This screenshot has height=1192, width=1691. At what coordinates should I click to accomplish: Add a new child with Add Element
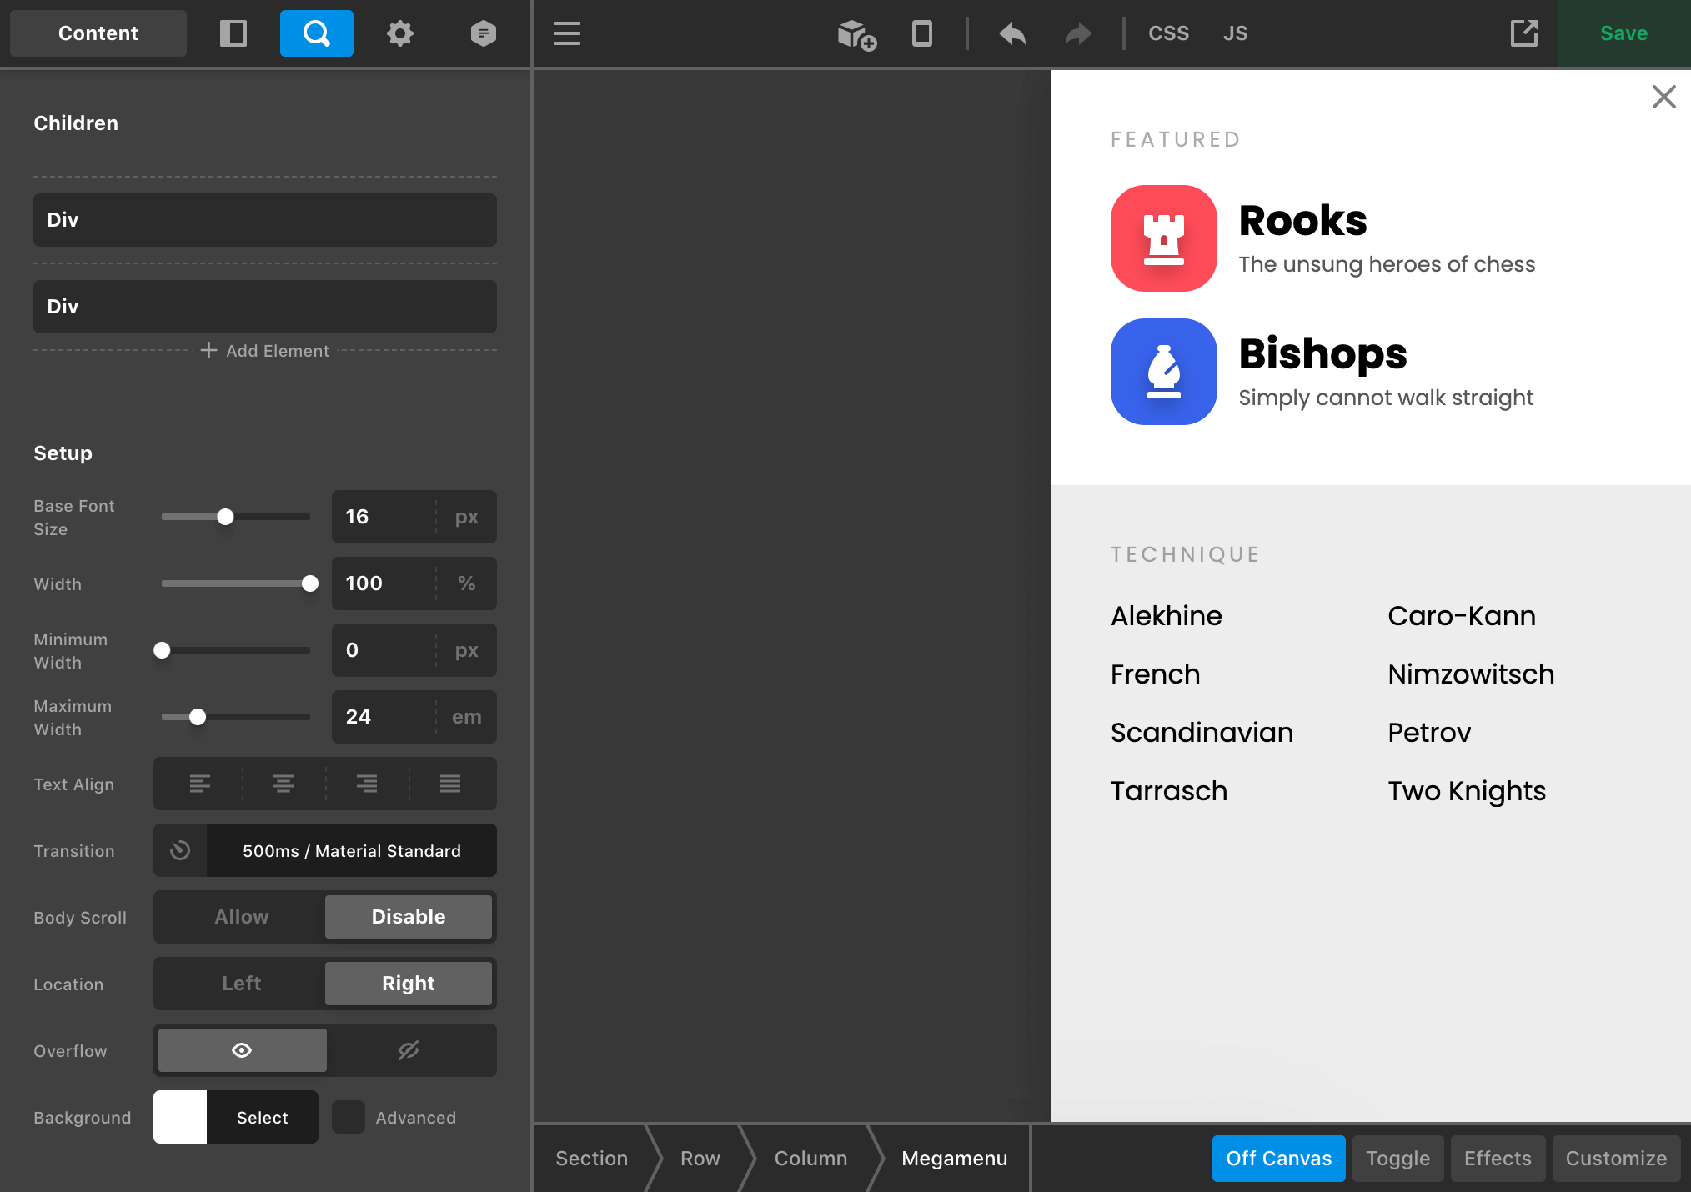(x=264, y=351)
